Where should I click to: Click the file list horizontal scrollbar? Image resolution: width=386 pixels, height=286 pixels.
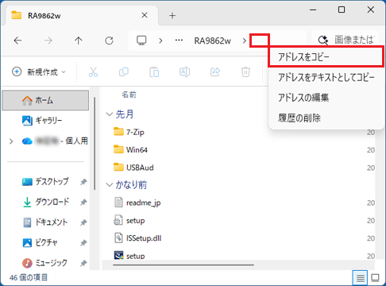[x=183, y=265]
